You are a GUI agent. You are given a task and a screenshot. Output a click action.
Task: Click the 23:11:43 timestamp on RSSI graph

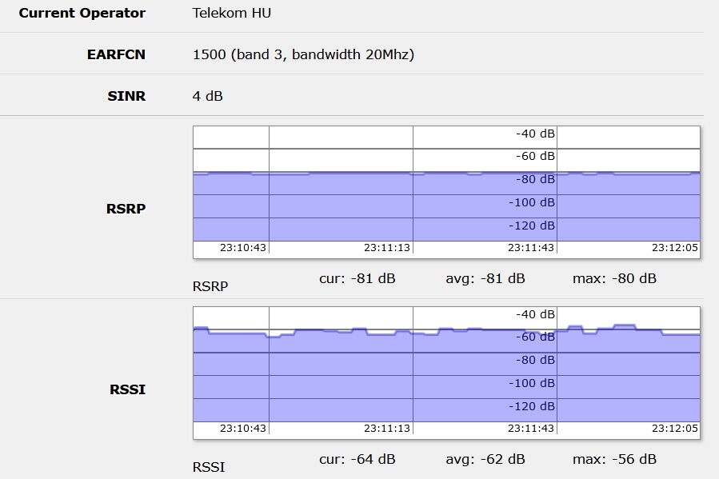pyautogui.click(x=531, y=428)
